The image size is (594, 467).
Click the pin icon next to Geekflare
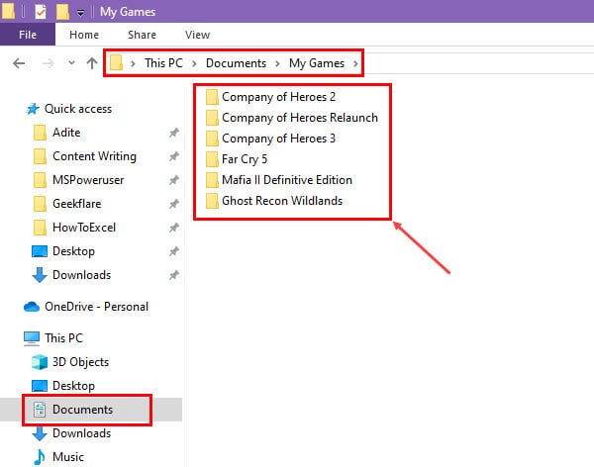point(174,204)
